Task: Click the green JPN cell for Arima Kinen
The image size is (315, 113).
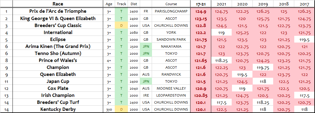Action: coord(146,46)
